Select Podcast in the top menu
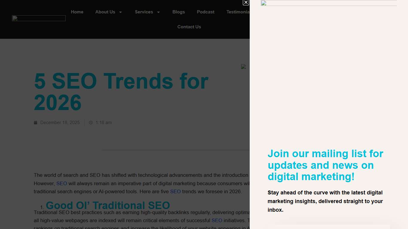 click(205, 12)
